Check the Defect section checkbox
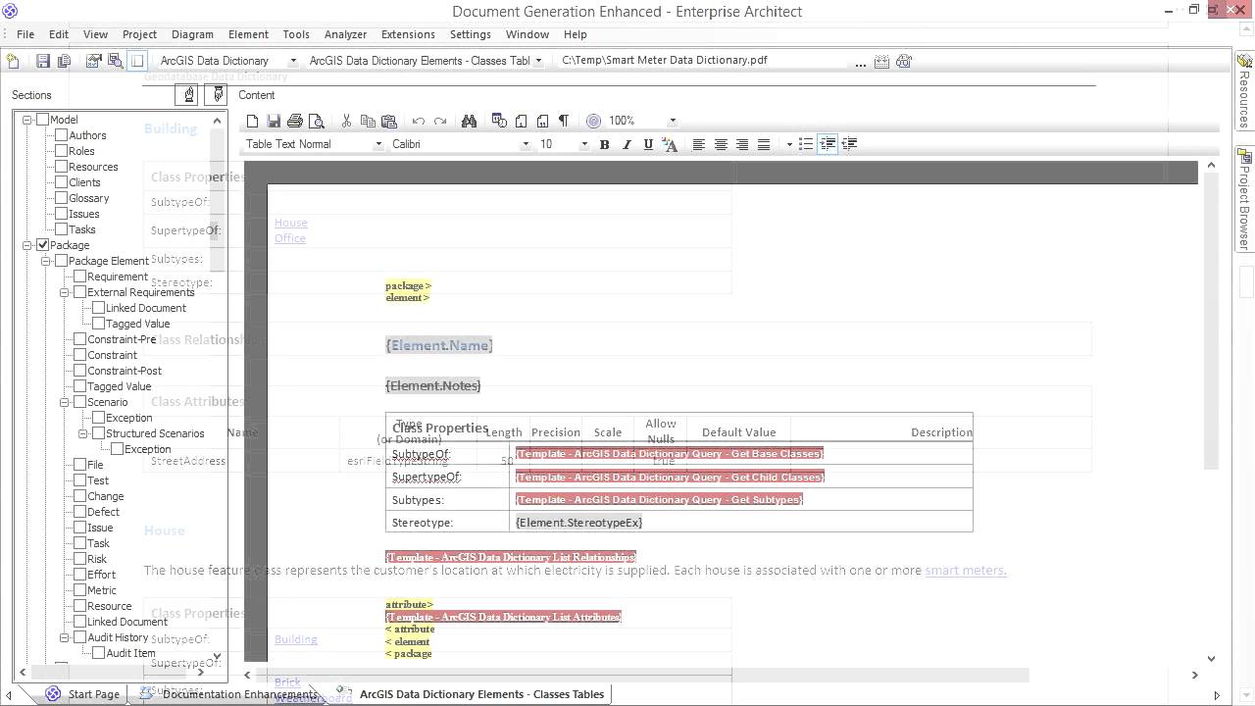 [79, 512]
